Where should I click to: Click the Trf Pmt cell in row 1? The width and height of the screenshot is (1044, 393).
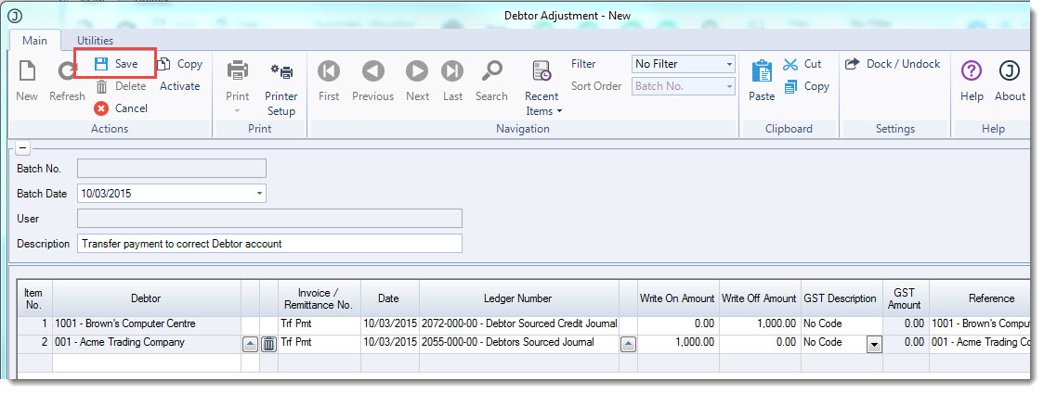click(x=320, y=323)
